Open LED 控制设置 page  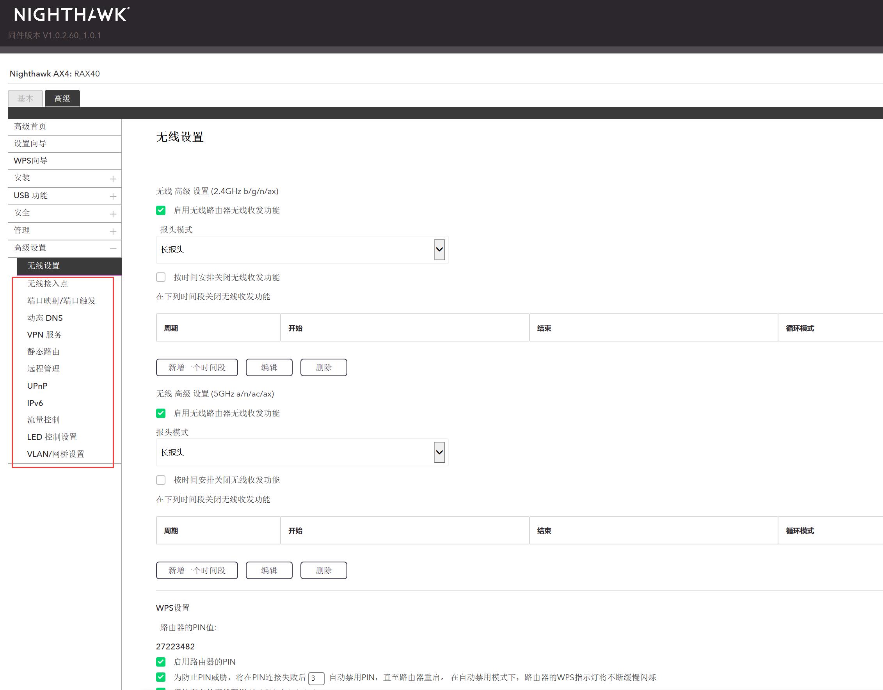52,437
